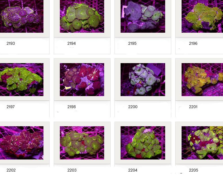Open the green coral photo 2204

click(143, 143)
